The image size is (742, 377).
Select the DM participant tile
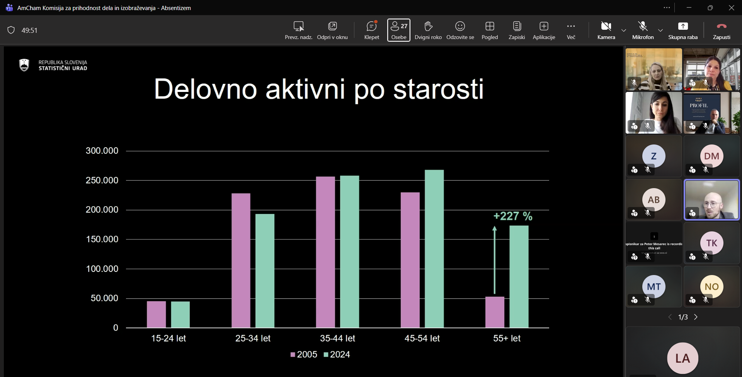pos(711,156)
